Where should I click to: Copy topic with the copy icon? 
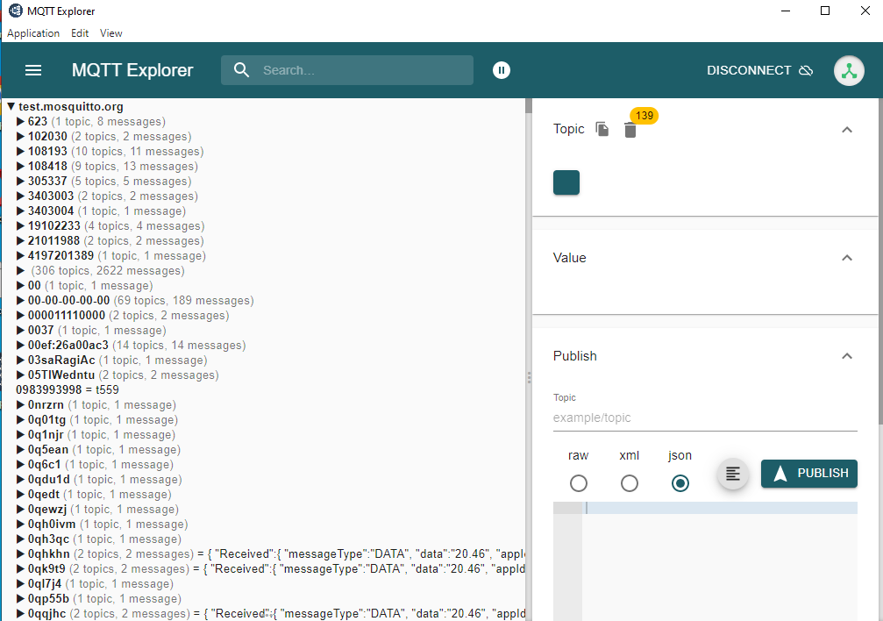coord(602,129)
